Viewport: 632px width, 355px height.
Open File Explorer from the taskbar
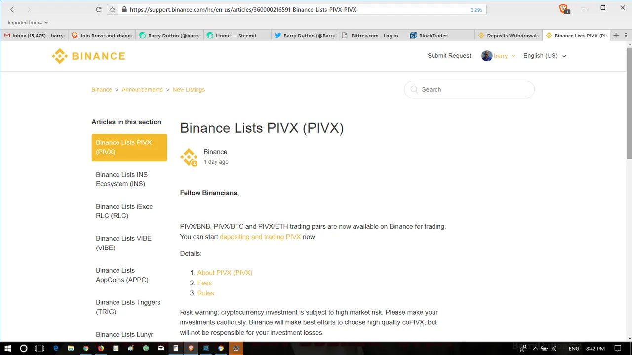click(71, 348)
